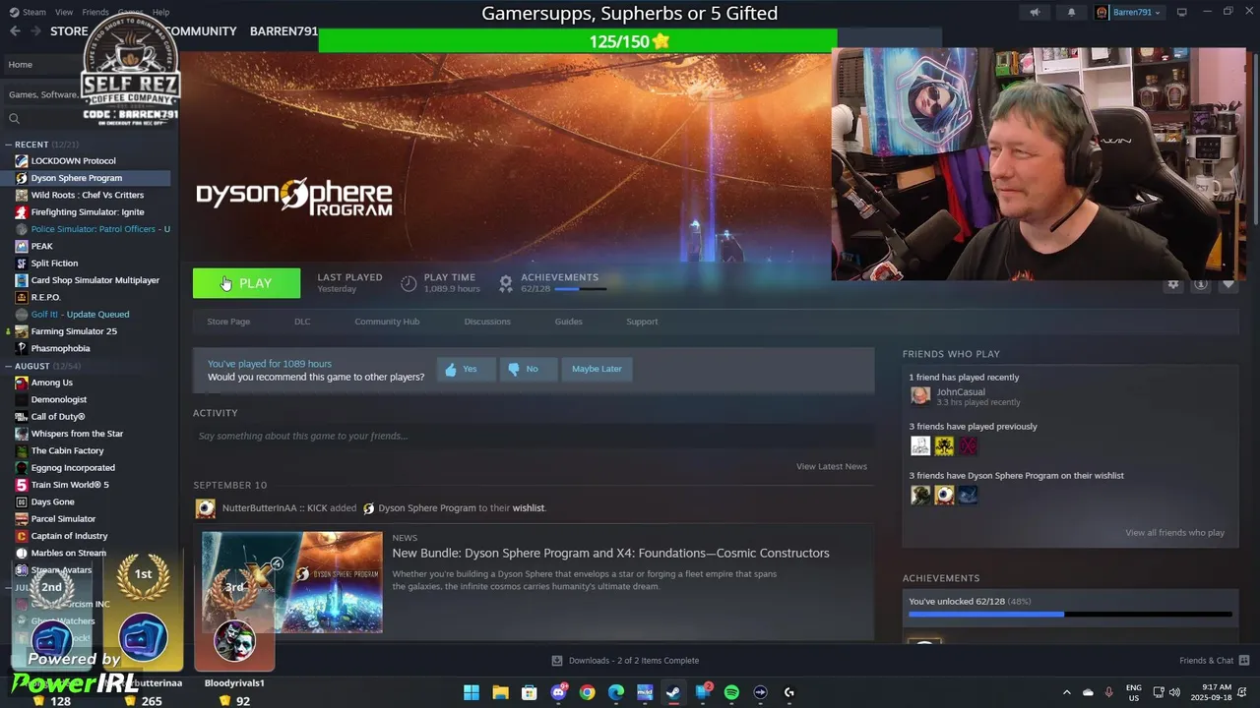Go to the STORE tab
Screen dimensions: 1260x708
click(69, 31)
